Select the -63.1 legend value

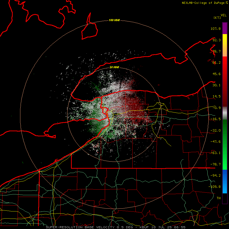tap(216, 153)
